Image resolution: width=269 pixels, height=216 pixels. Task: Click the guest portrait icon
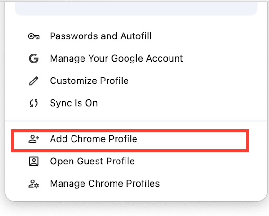point(34,161)
